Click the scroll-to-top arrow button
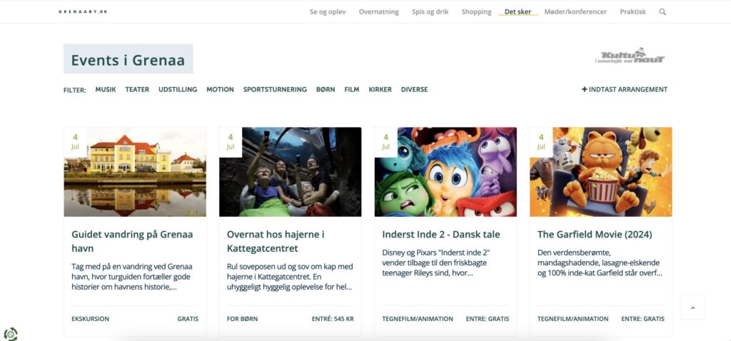731x341 pixels. [x=692, y=307]
